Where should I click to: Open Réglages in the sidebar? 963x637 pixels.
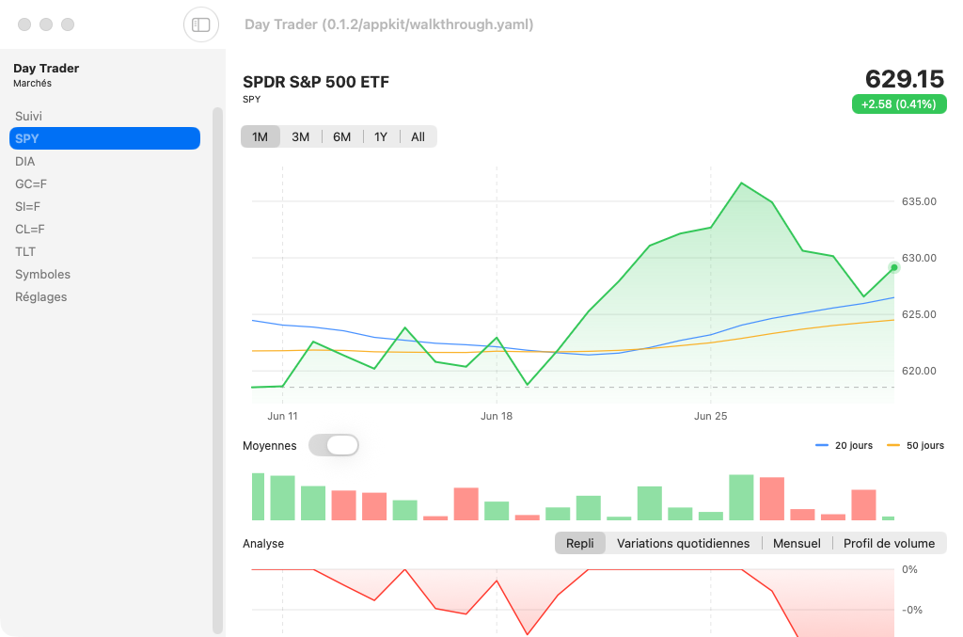104,296
